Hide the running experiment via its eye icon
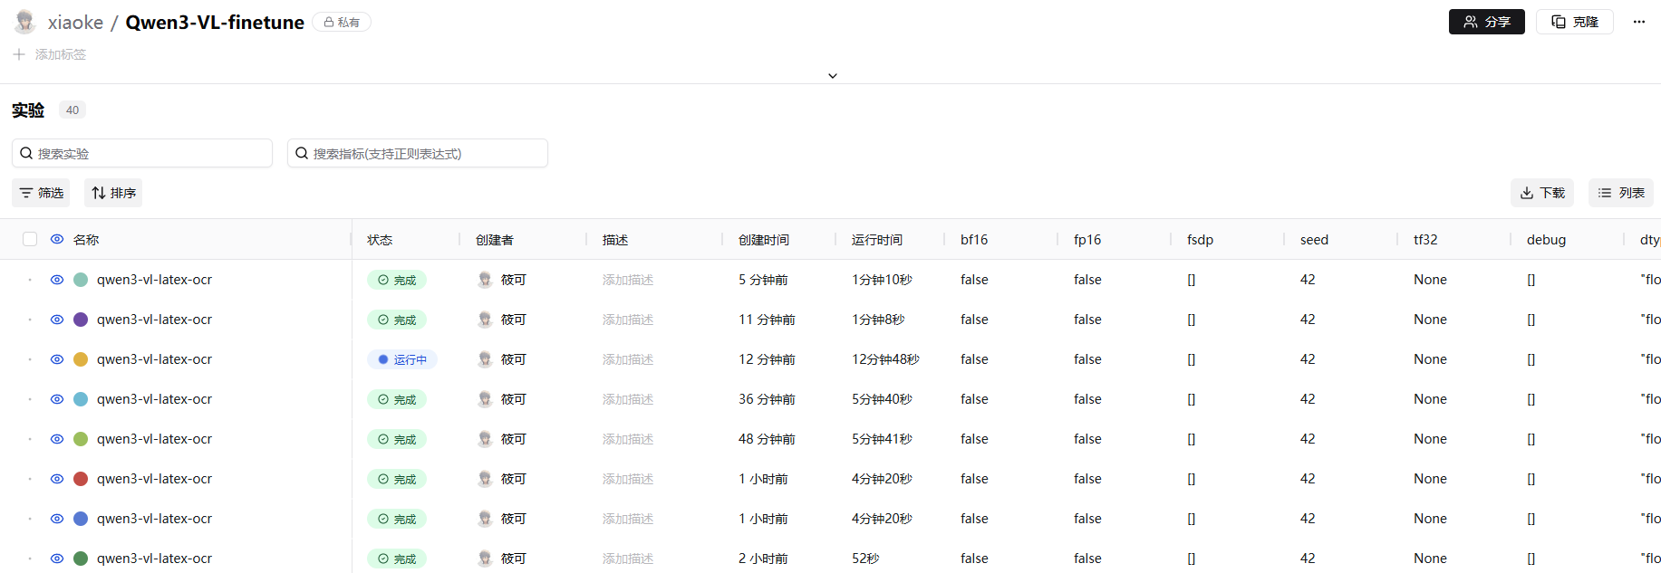Viewport: 1661px width, 573px height. tap(57, 359)
